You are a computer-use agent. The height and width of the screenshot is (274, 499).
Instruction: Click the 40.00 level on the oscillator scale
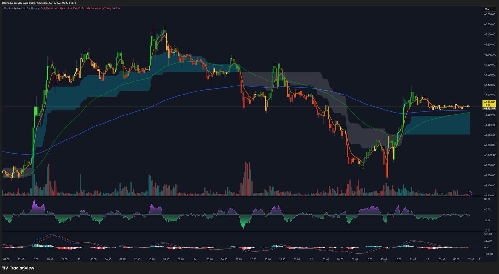tap(487, 220)
